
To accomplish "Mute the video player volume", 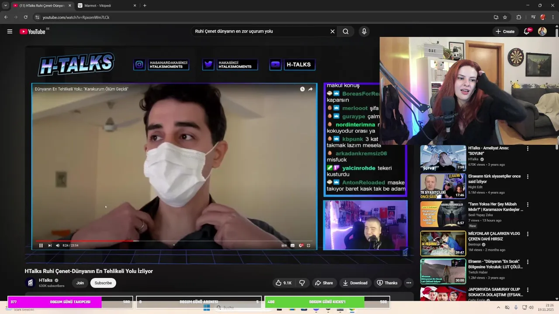I will [x=58, y=246].
